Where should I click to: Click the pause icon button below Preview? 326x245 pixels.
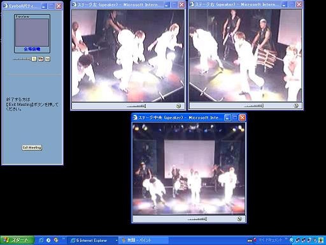(48, 59)
